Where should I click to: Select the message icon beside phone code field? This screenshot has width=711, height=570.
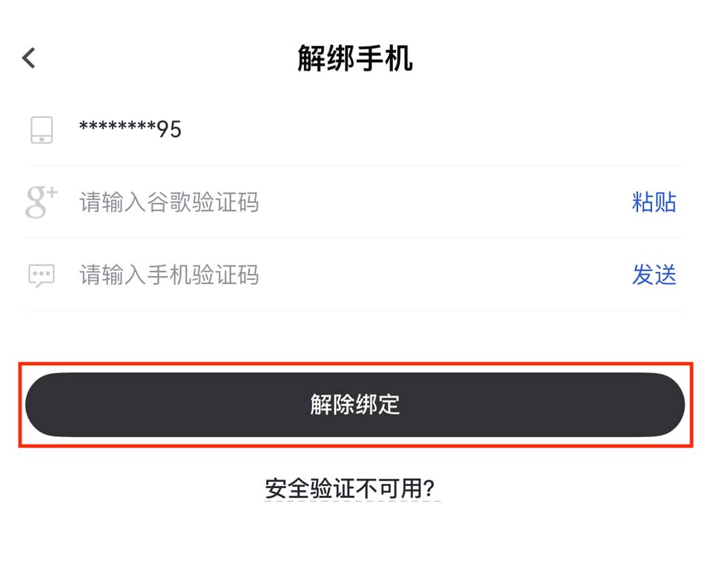pos(41,275)
